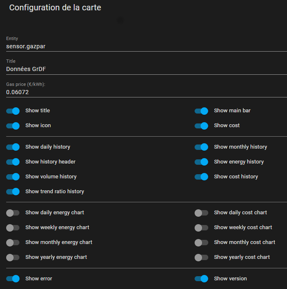
Task: Switch off Show cost history
Action: 201,177
